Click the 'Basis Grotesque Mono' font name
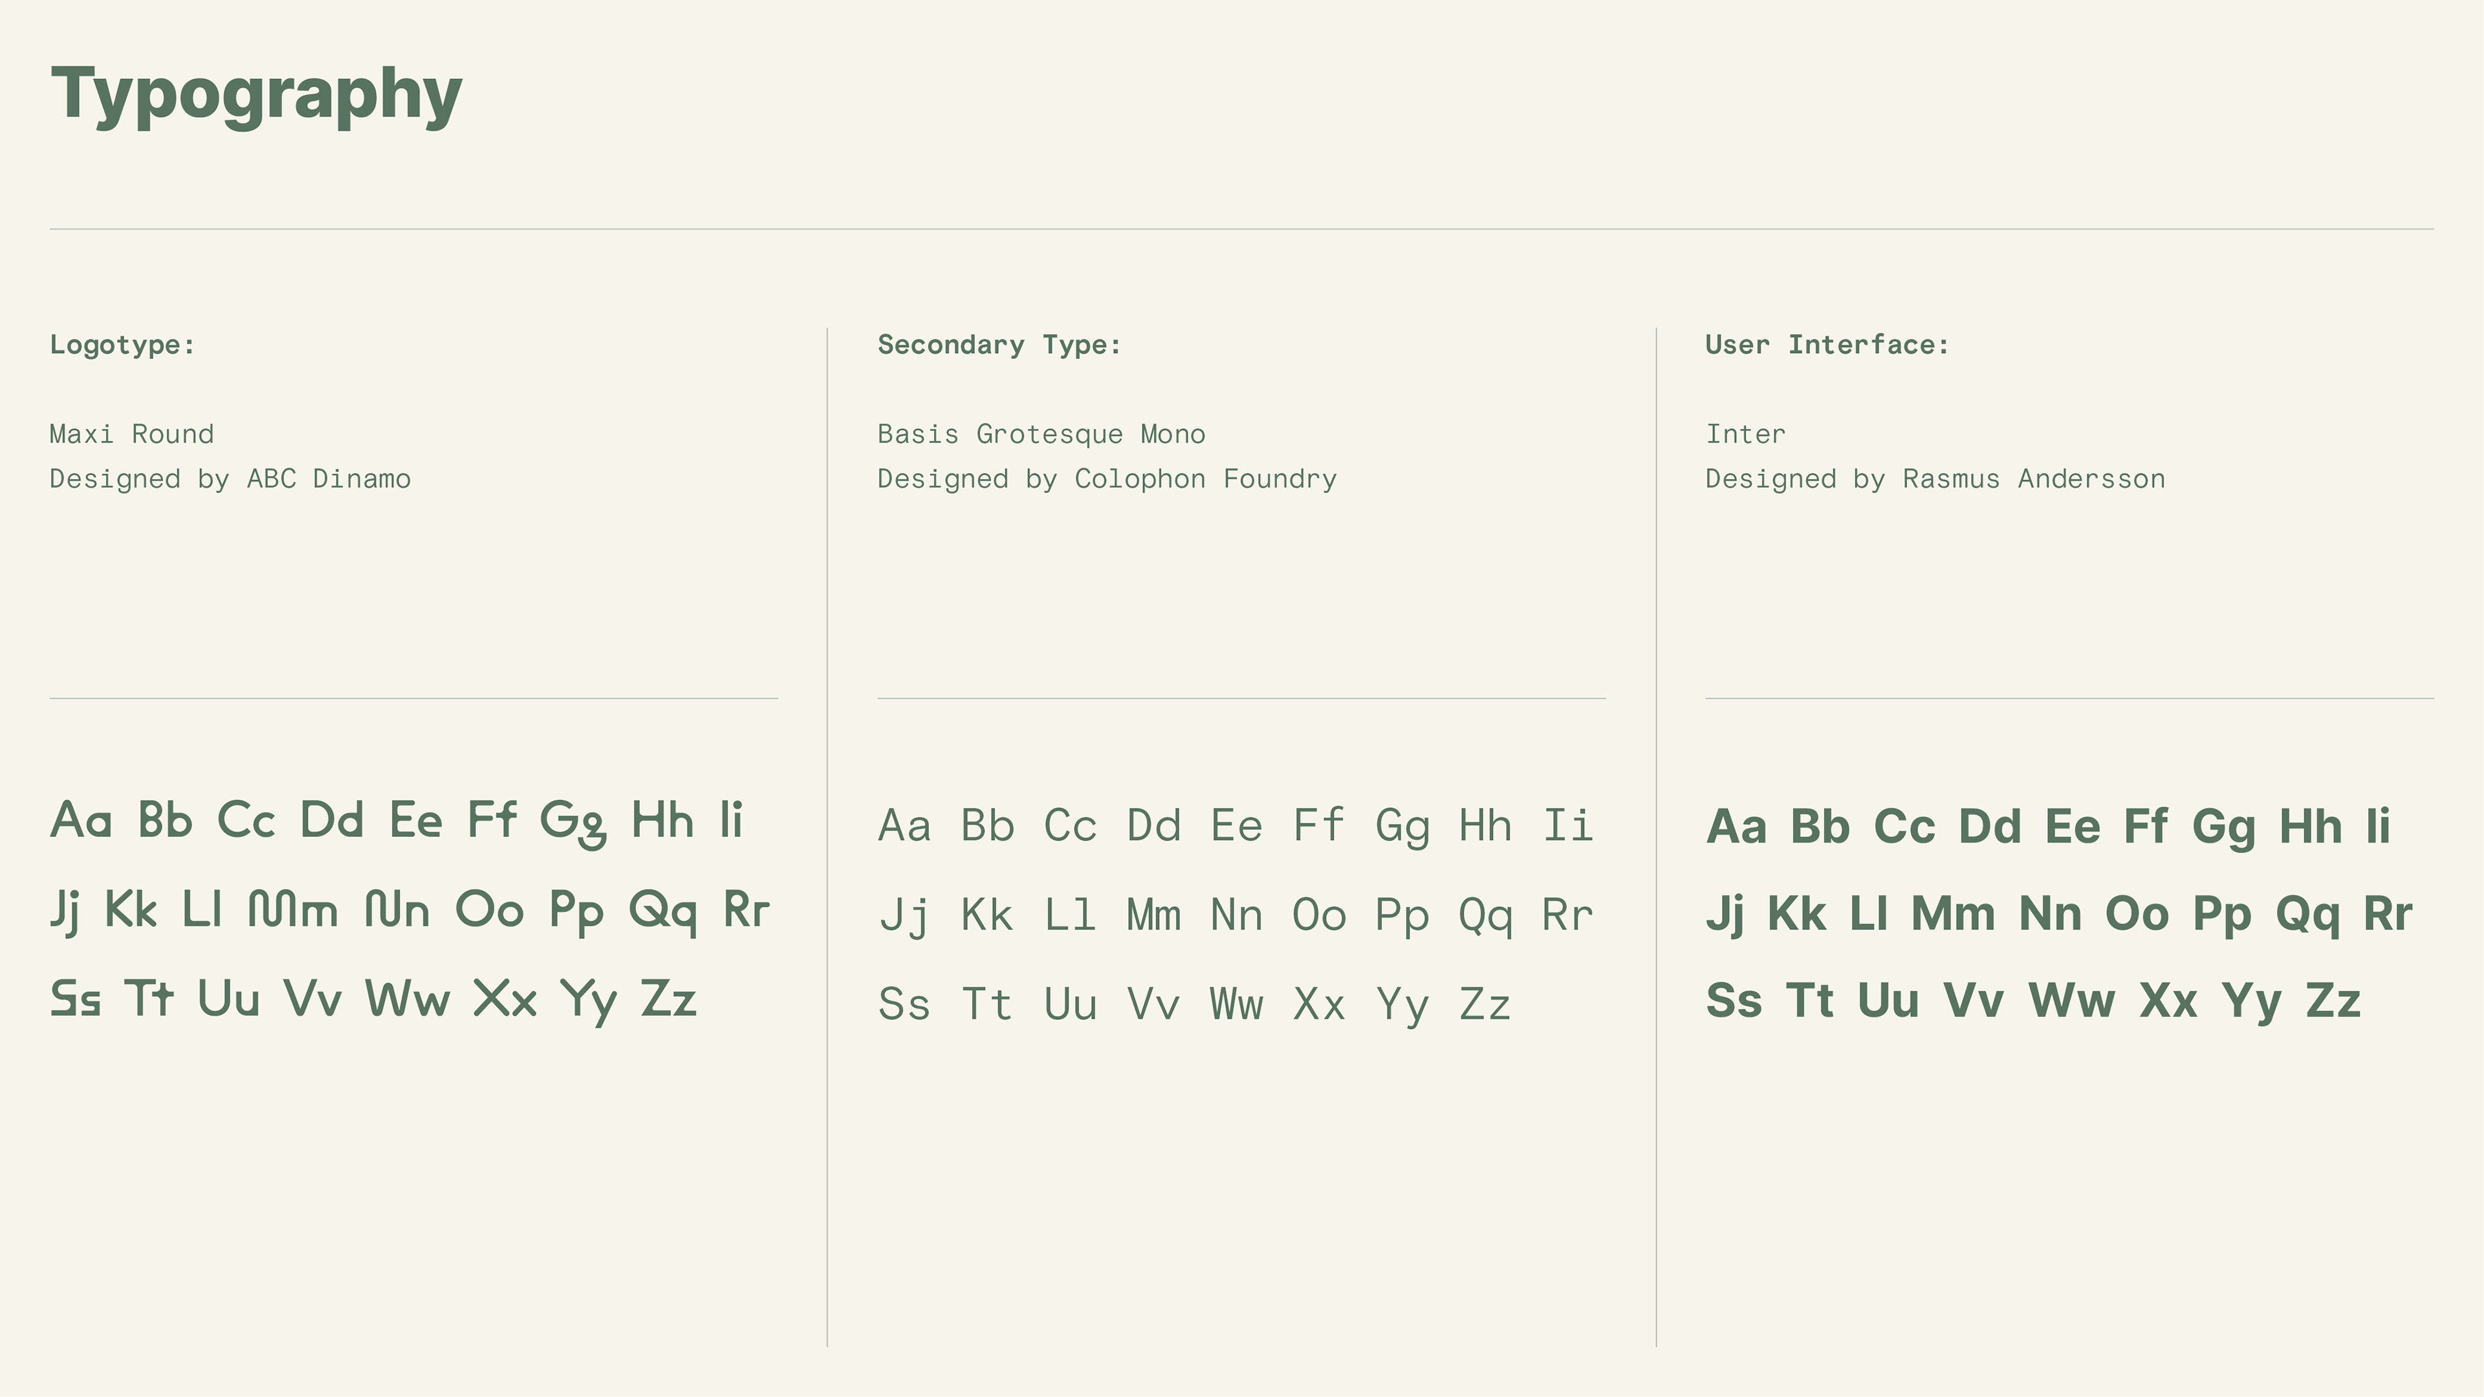Image resolution: width=2484 pixels, height=1397 pixels. point(1041,434)
